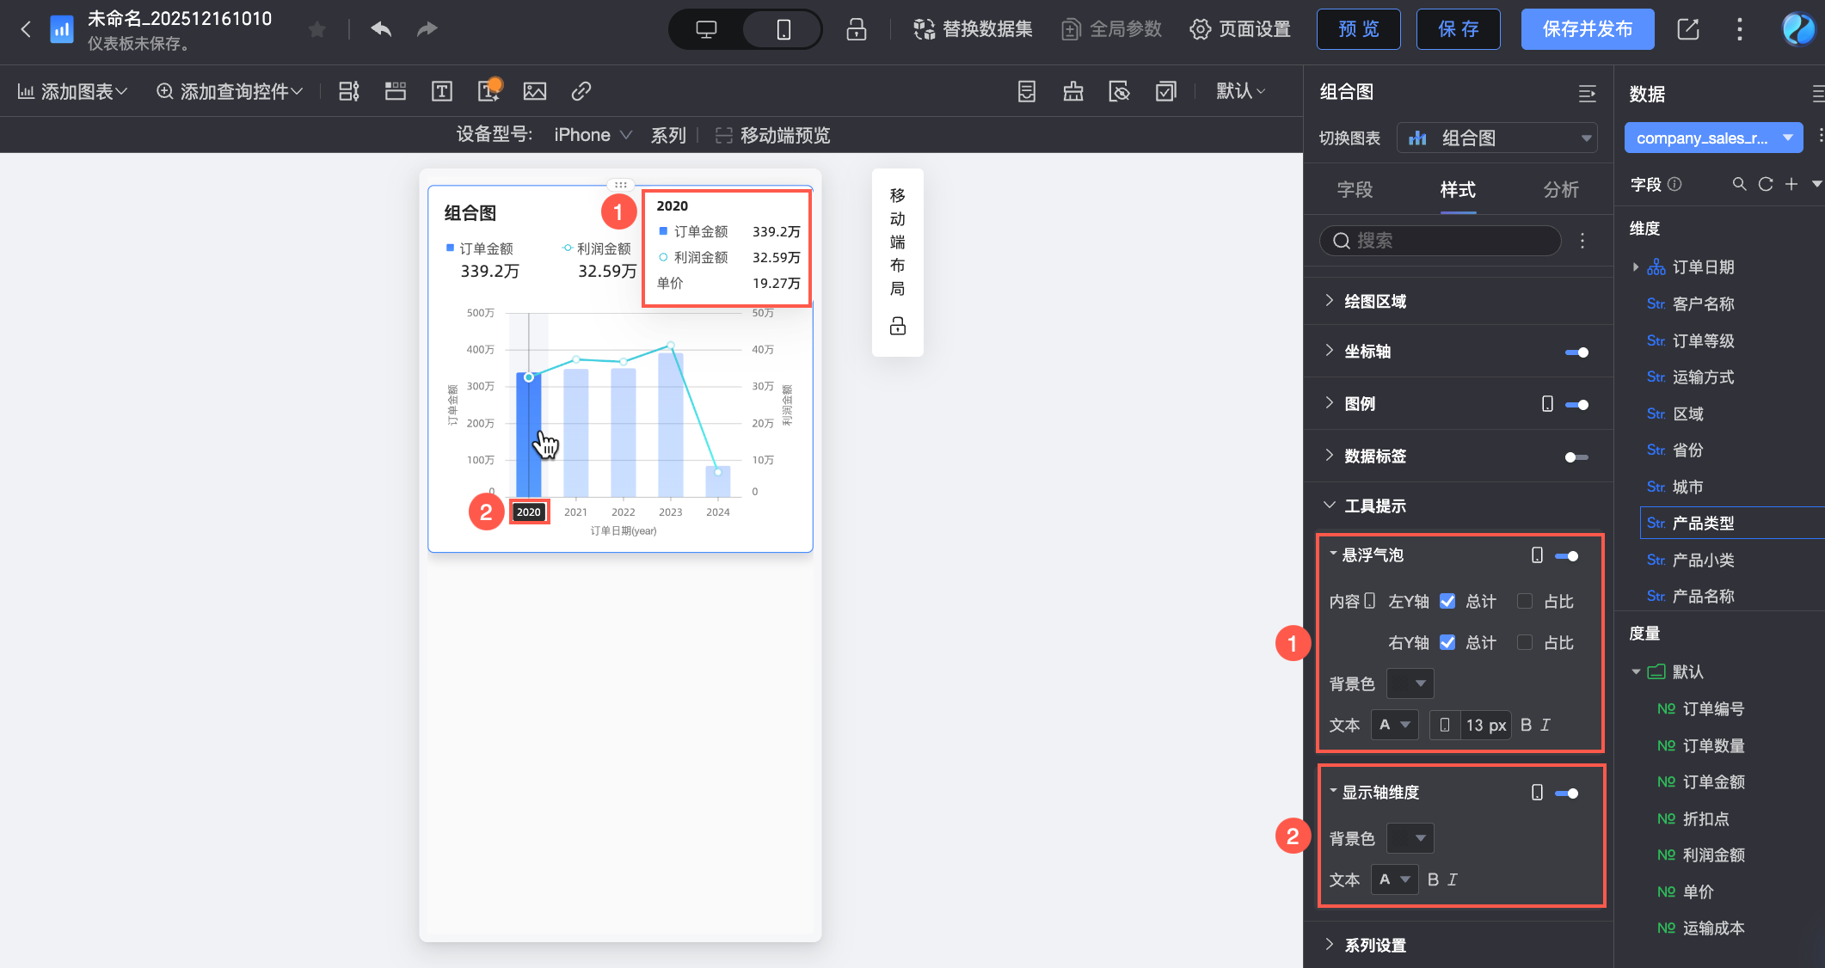This screenshot has width=1825, height=968.
Task: Insert a text box widget icon
Action: (x=442, y=91)
